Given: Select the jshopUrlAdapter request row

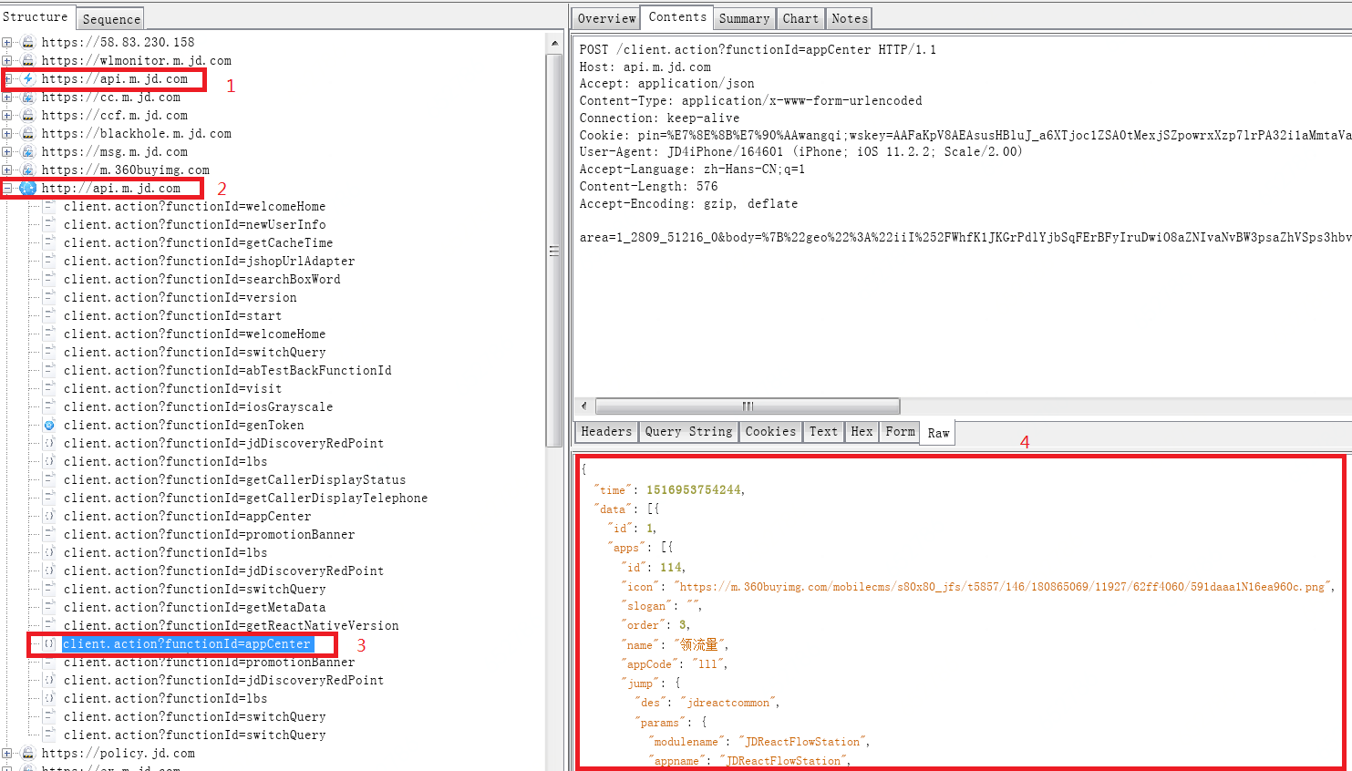Looking at the screenshot, I should (x=209, y=261).
